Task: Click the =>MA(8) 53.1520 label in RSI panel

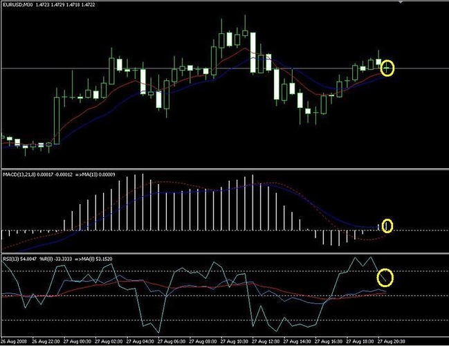Action: pos(93,259)
